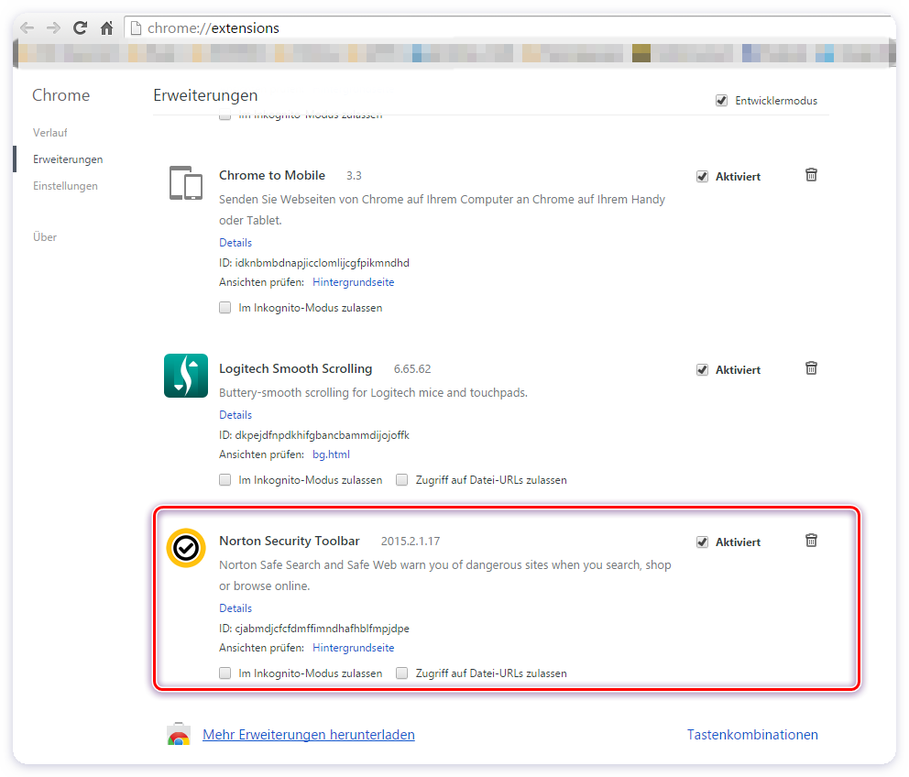Enable Datei-URLs access for Norton Toolbar
909x777 pixels.
401,673
